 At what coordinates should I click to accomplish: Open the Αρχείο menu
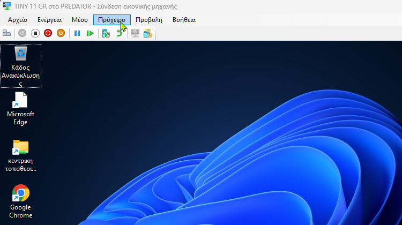tap(18, 20)
